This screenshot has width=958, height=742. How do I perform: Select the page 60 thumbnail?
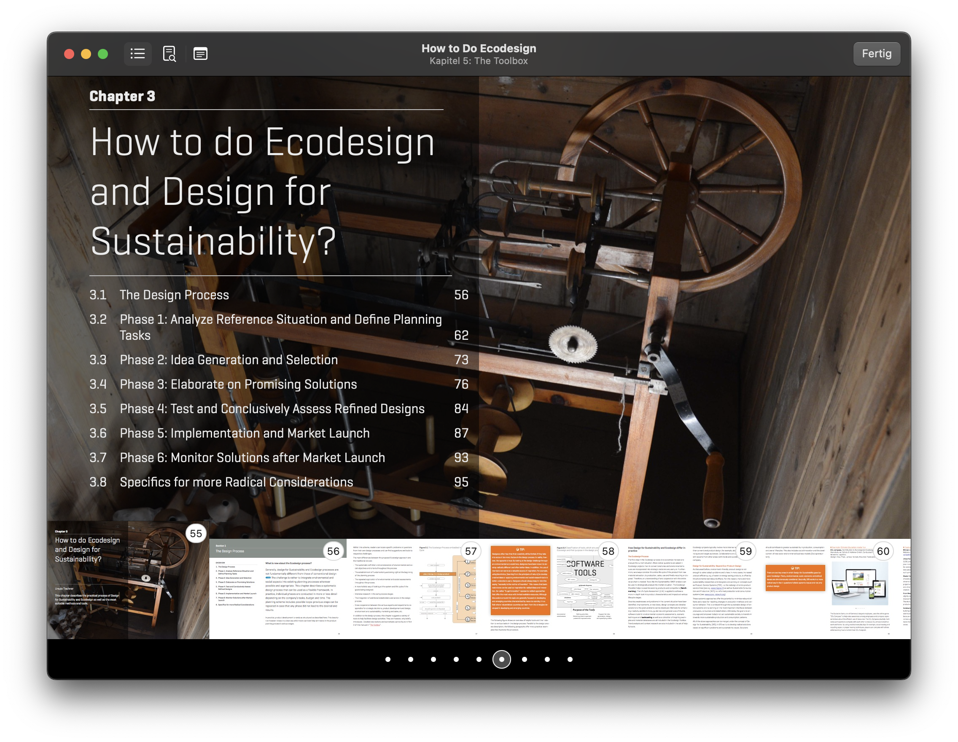(x=827, y=589)
